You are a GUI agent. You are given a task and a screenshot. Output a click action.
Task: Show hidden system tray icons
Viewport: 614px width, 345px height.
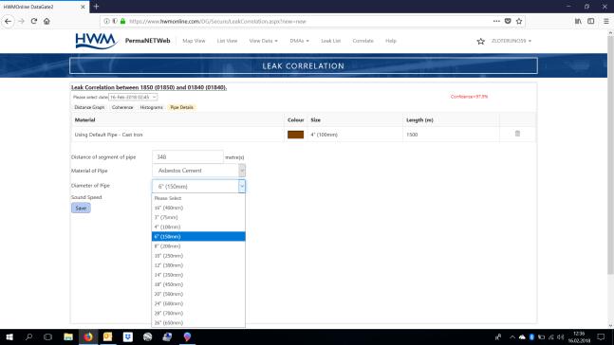pyautogui.click(x=512, y=336)
